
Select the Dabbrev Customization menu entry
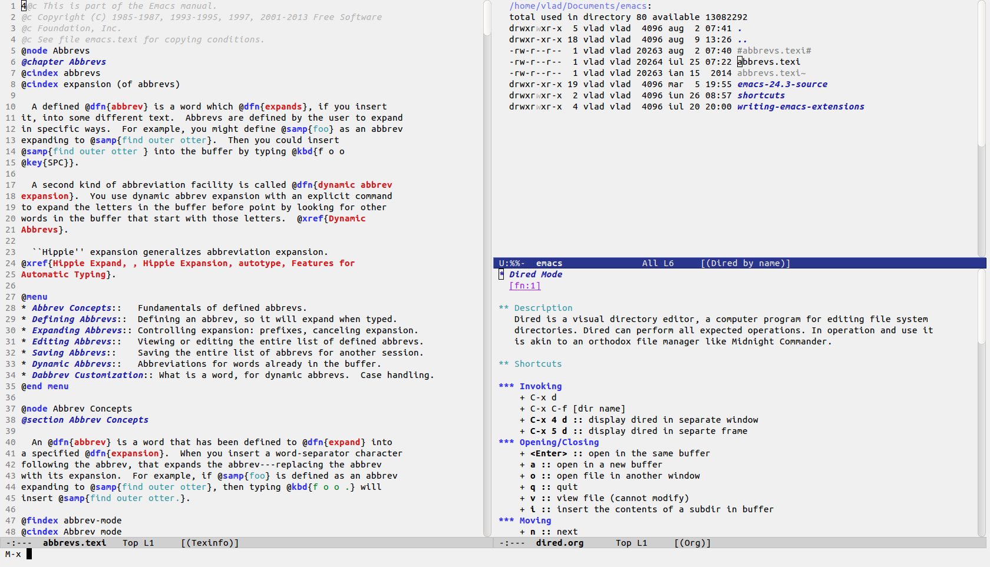[87, 375]
